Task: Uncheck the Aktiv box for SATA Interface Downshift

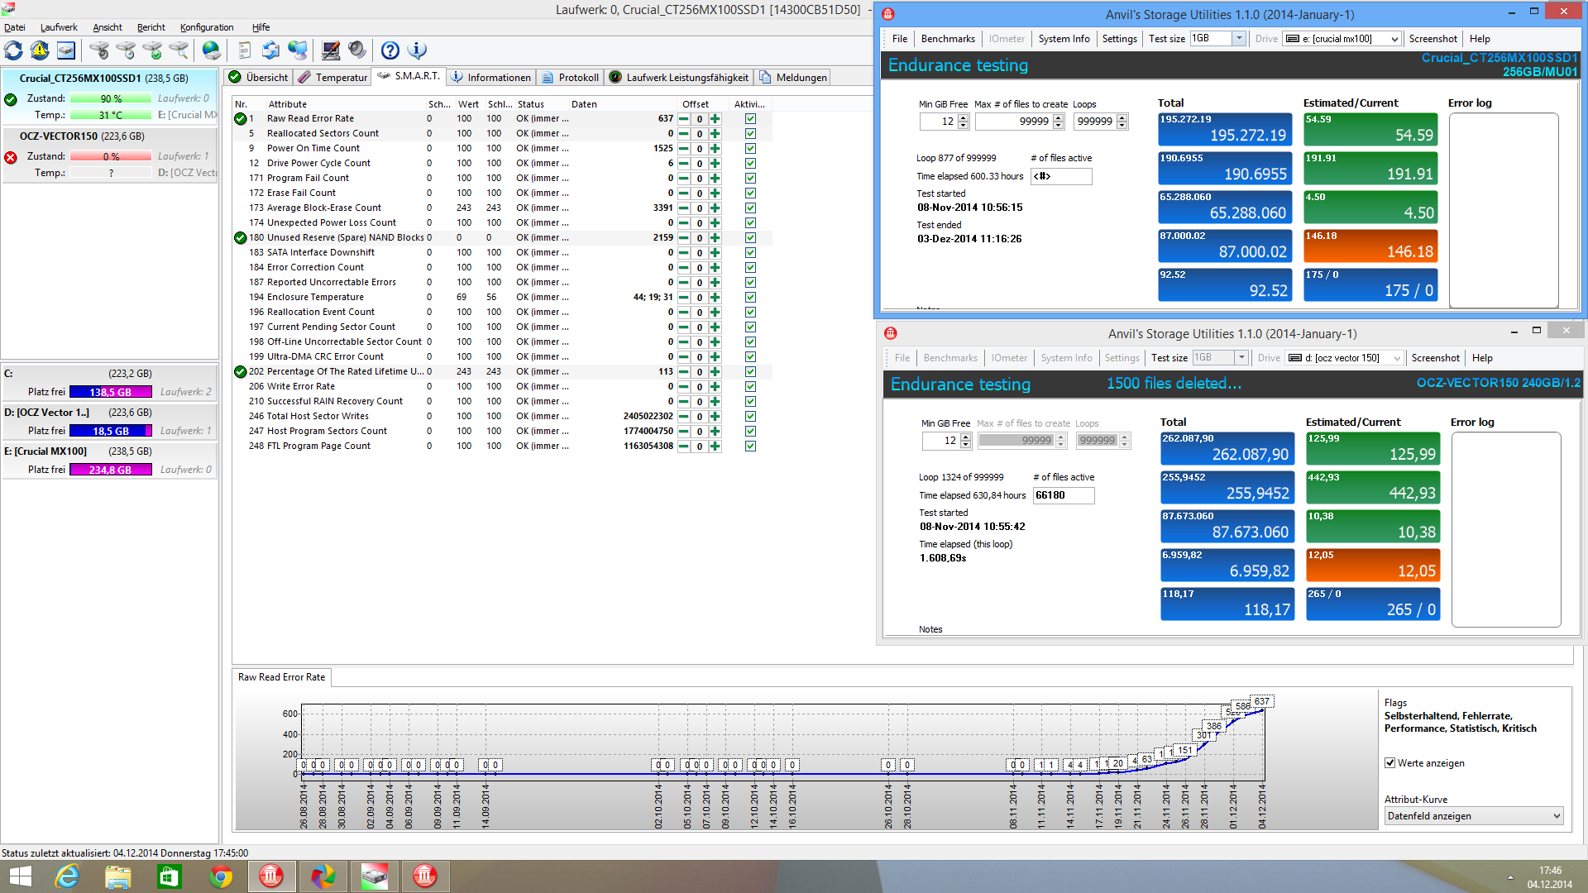Action: 750,253
